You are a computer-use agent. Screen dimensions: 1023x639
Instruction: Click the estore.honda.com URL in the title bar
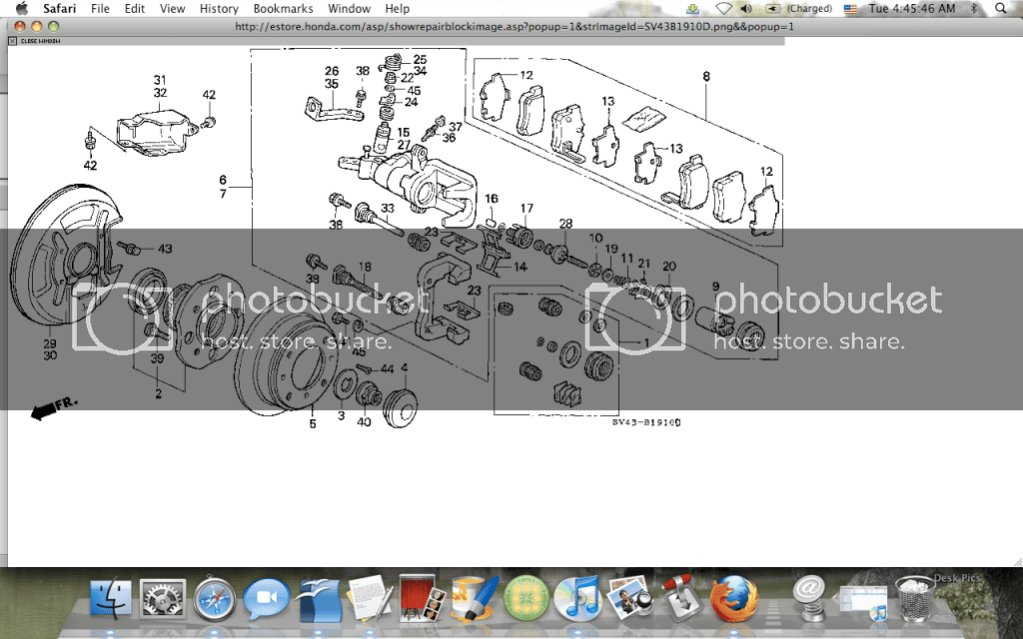(514, 27)
